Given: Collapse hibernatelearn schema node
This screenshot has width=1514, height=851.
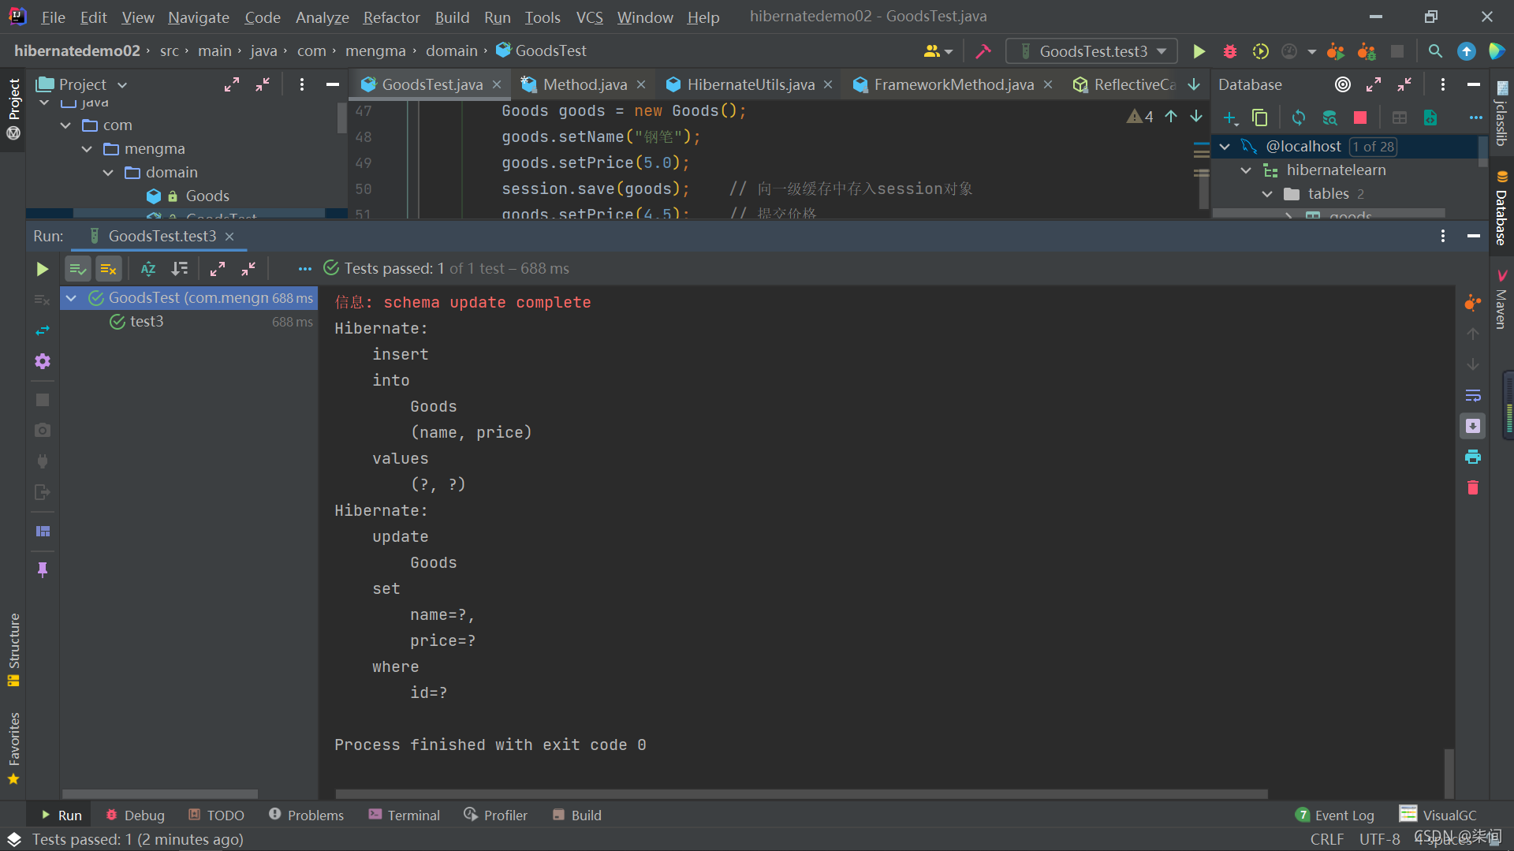Looking at the screenshot, I should (1246, 170).
